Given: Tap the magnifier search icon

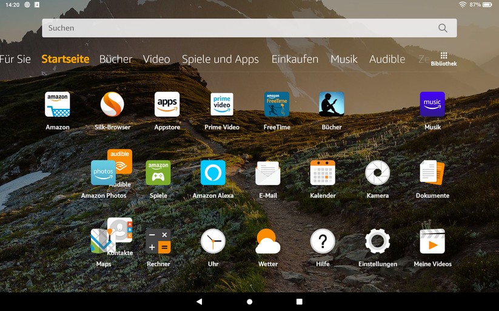Looking at the screenshot, I should click(443, 28).
